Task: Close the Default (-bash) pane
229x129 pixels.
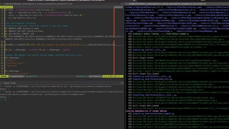Action: [x=1, y=83]
